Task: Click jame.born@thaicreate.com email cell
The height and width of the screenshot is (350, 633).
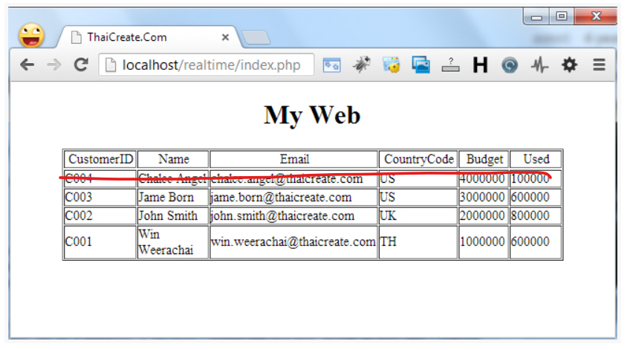Action: click(294, 198)
